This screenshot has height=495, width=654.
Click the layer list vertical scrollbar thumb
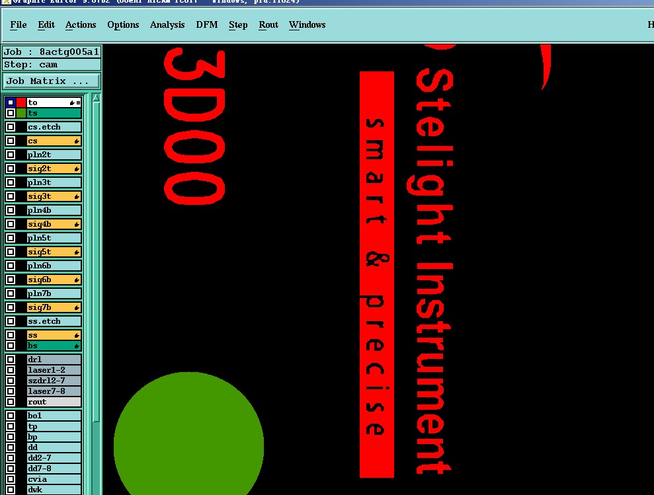tap(96, 262)
